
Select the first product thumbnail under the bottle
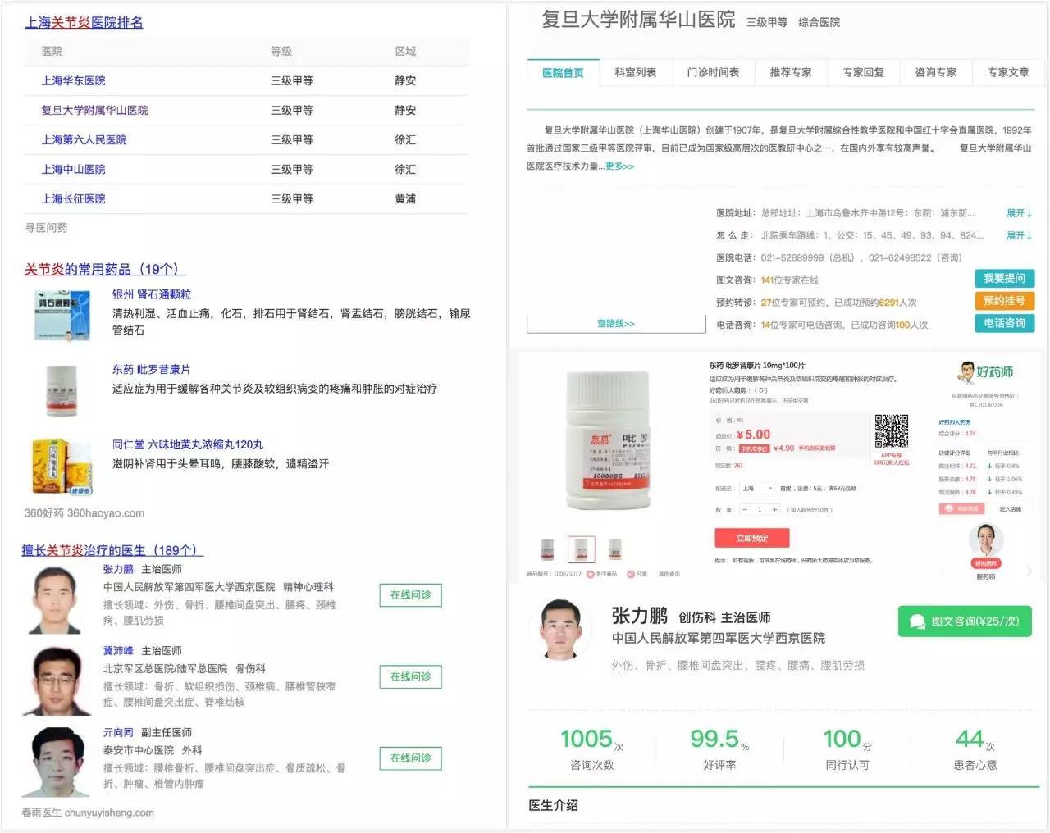(547, 549)
